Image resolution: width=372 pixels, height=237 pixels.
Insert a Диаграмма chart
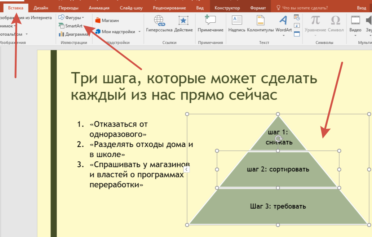73,34
